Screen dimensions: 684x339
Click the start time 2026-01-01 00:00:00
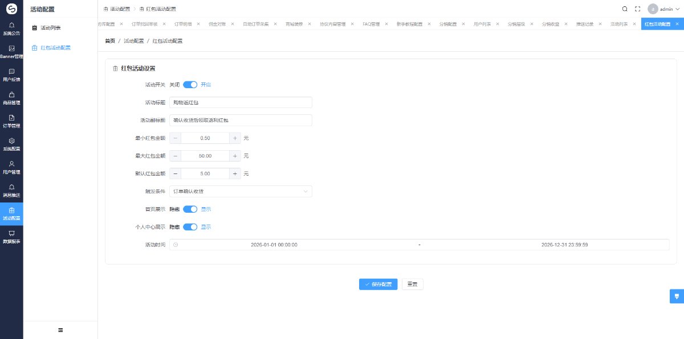tap(274, 245)
